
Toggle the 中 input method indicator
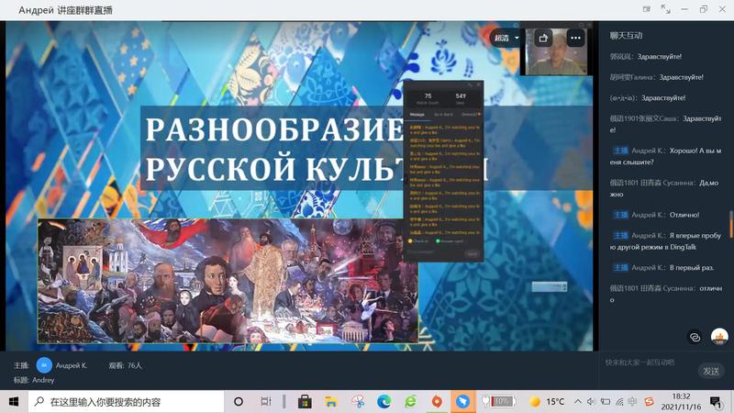[632, 402]
